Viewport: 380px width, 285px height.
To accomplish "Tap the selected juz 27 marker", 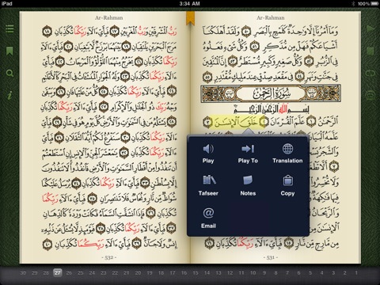I will [58, 273].
